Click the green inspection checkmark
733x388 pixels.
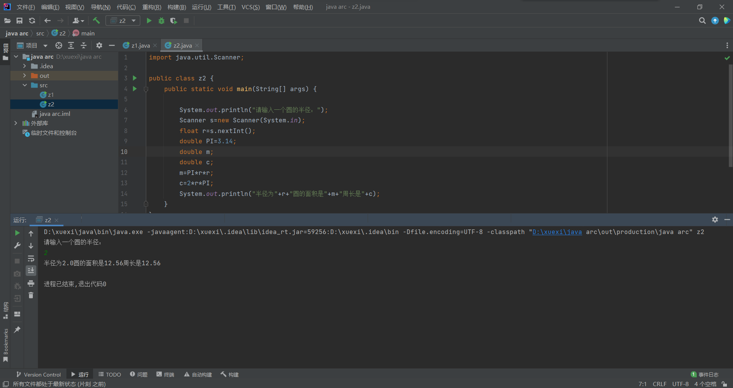coord(727,58)
